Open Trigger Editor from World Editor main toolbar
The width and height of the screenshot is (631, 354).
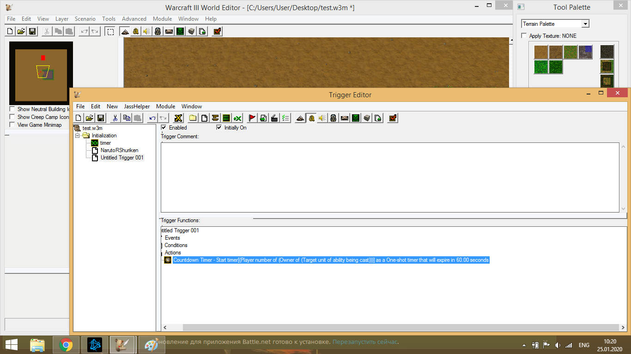136,31
